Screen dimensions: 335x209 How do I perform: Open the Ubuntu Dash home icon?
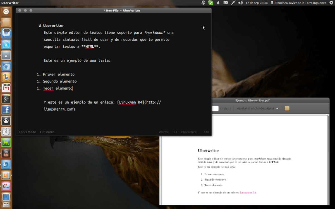(x=6, y=12)
